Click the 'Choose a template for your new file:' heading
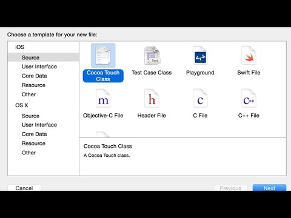291x218 pixels. click(x=52, y=35)
